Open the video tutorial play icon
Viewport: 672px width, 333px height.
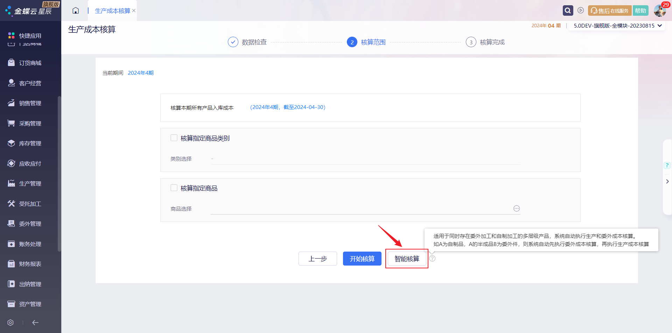(x=581, y=10)
